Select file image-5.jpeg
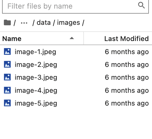The image size is (152, 139). click(x=76, y=103)
